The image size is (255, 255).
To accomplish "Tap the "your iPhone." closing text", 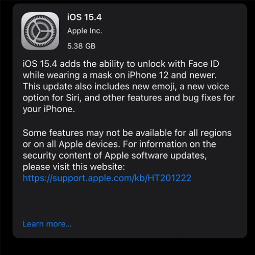I will click(x=49, y=109).
